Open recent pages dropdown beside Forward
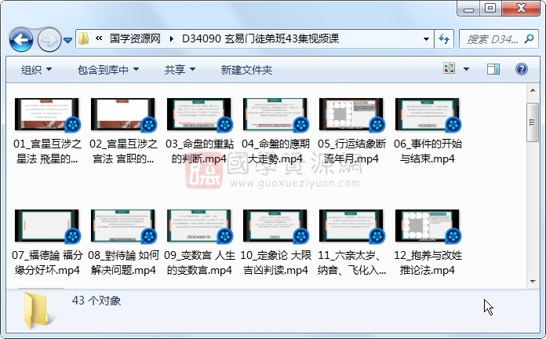The image size is (546, 339). [x=68, y=41]
